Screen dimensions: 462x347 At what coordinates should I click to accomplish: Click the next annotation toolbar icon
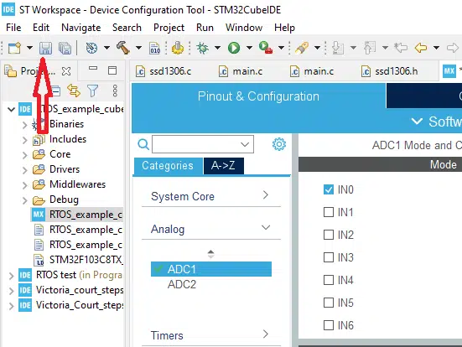coord(338,48)
